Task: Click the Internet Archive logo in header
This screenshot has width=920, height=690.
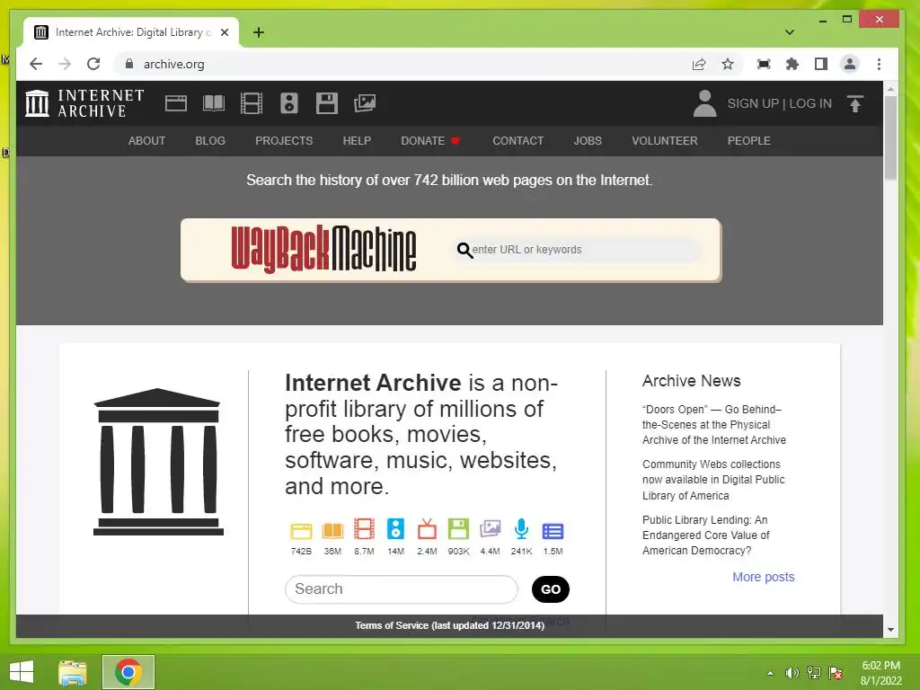Action: (84, 103)
